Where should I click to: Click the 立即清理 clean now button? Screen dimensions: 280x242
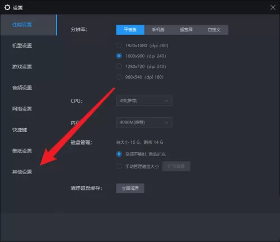click(130, 188)
